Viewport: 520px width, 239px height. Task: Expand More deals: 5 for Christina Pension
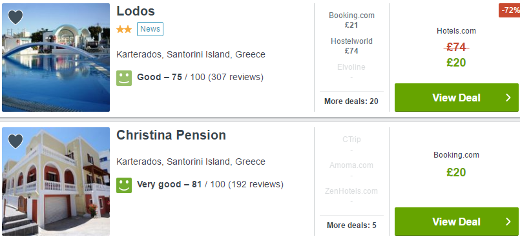click(x=351, y=225)
